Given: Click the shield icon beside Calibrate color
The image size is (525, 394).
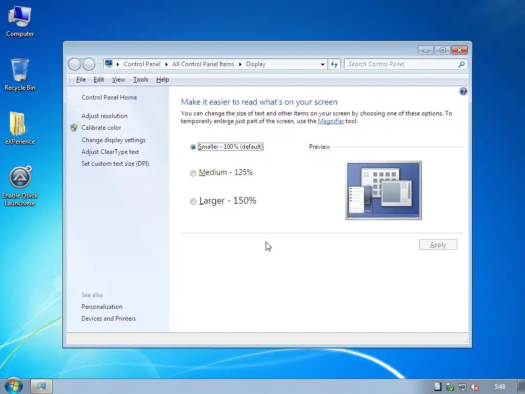Looking at the screenshot, I should point(74,128).
